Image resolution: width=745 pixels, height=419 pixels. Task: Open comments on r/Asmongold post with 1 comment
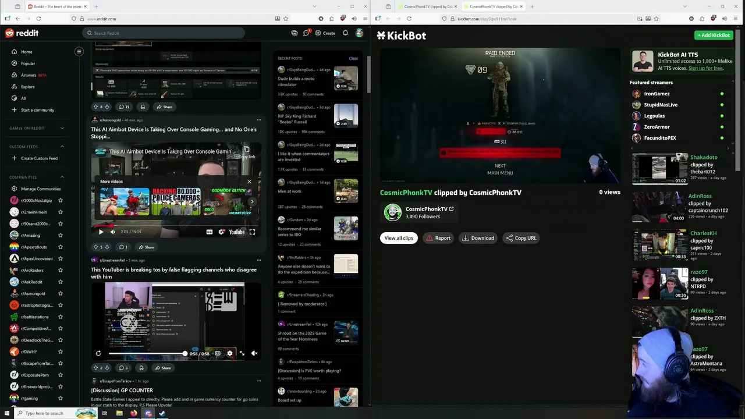point(123,247)
